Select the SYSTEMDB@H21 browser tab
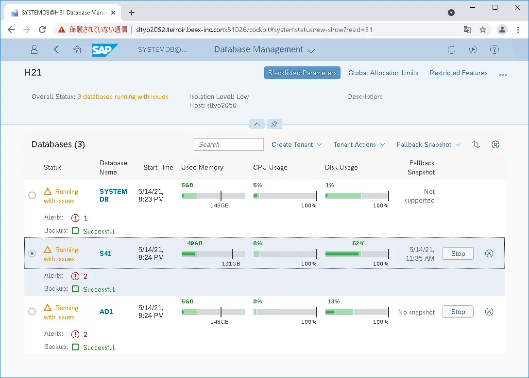Viewport: 529px width, 378px height. coord(64,13)
